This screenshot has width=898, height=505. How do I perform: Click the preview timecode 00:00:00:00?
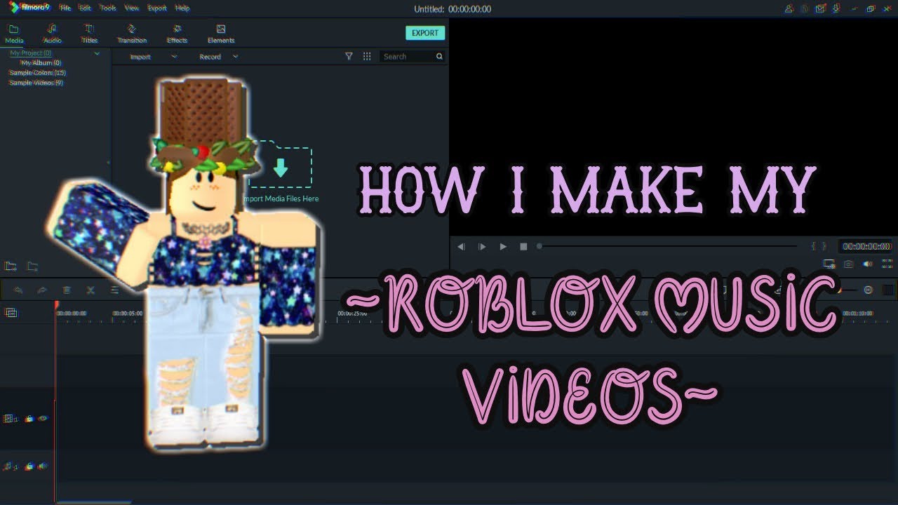point(867,246)
